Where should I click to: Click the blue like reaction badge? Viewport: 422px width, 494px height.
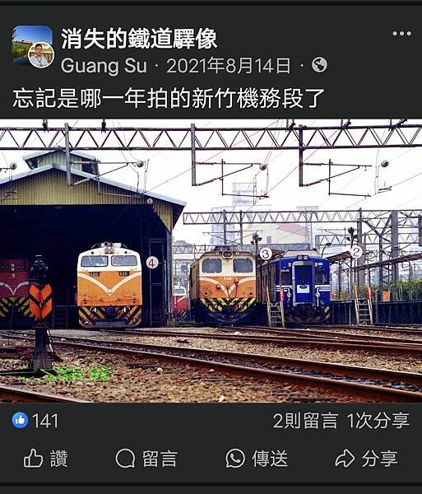[20, 420]
